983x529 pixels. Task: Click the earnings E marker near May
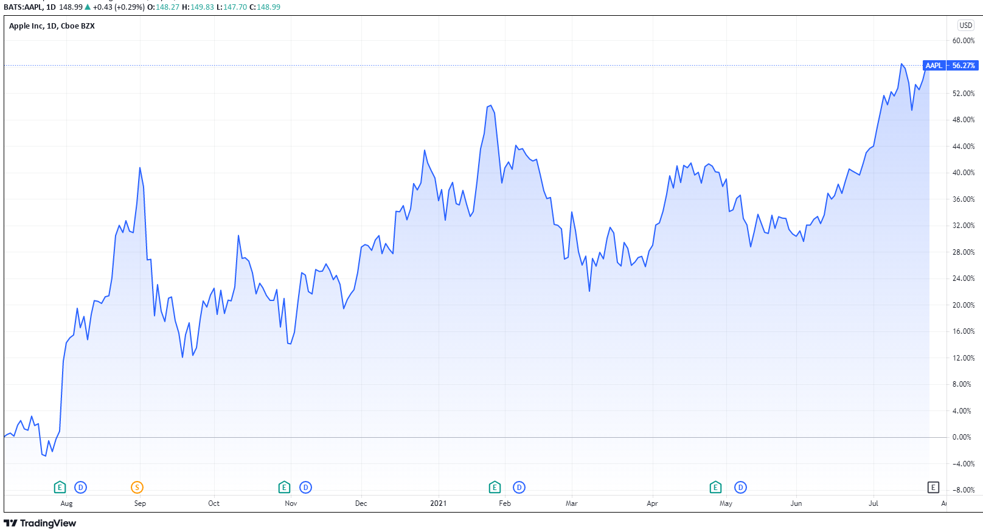(715, 487)
